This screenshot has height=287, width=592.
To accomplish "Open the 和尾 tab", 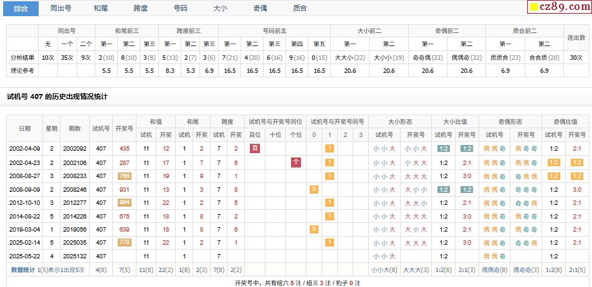I will pos(101,8).
